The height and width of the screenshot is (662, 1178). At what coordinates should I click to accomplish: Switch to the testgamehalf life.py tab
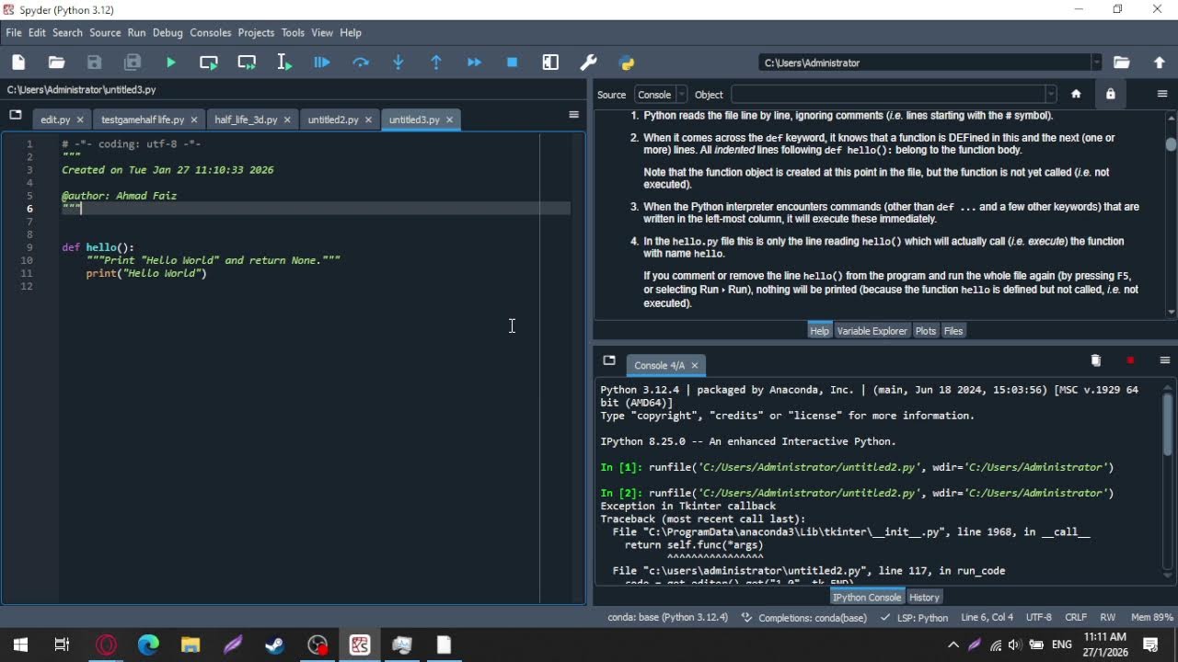[x=143, y=120]
